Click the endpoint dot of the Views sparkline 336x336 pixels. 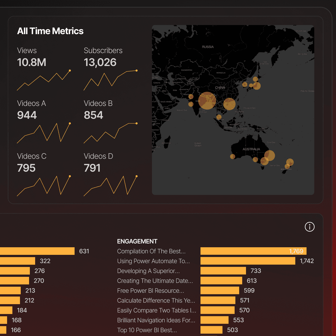[70, 70]
